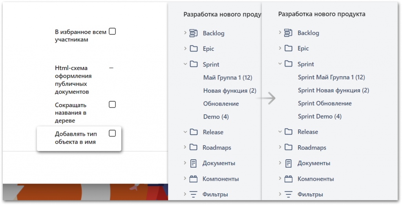Enable the 'В избранное всем участникам' checkbox
Image resolution: width=402 pixels, height=205 pixels.
tap(112, 31)
